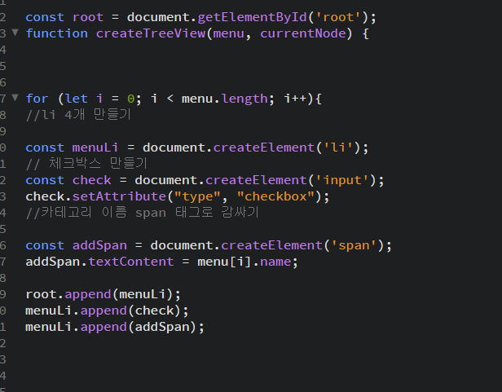Click the 'textContent' property

click(x=131, y=262)
